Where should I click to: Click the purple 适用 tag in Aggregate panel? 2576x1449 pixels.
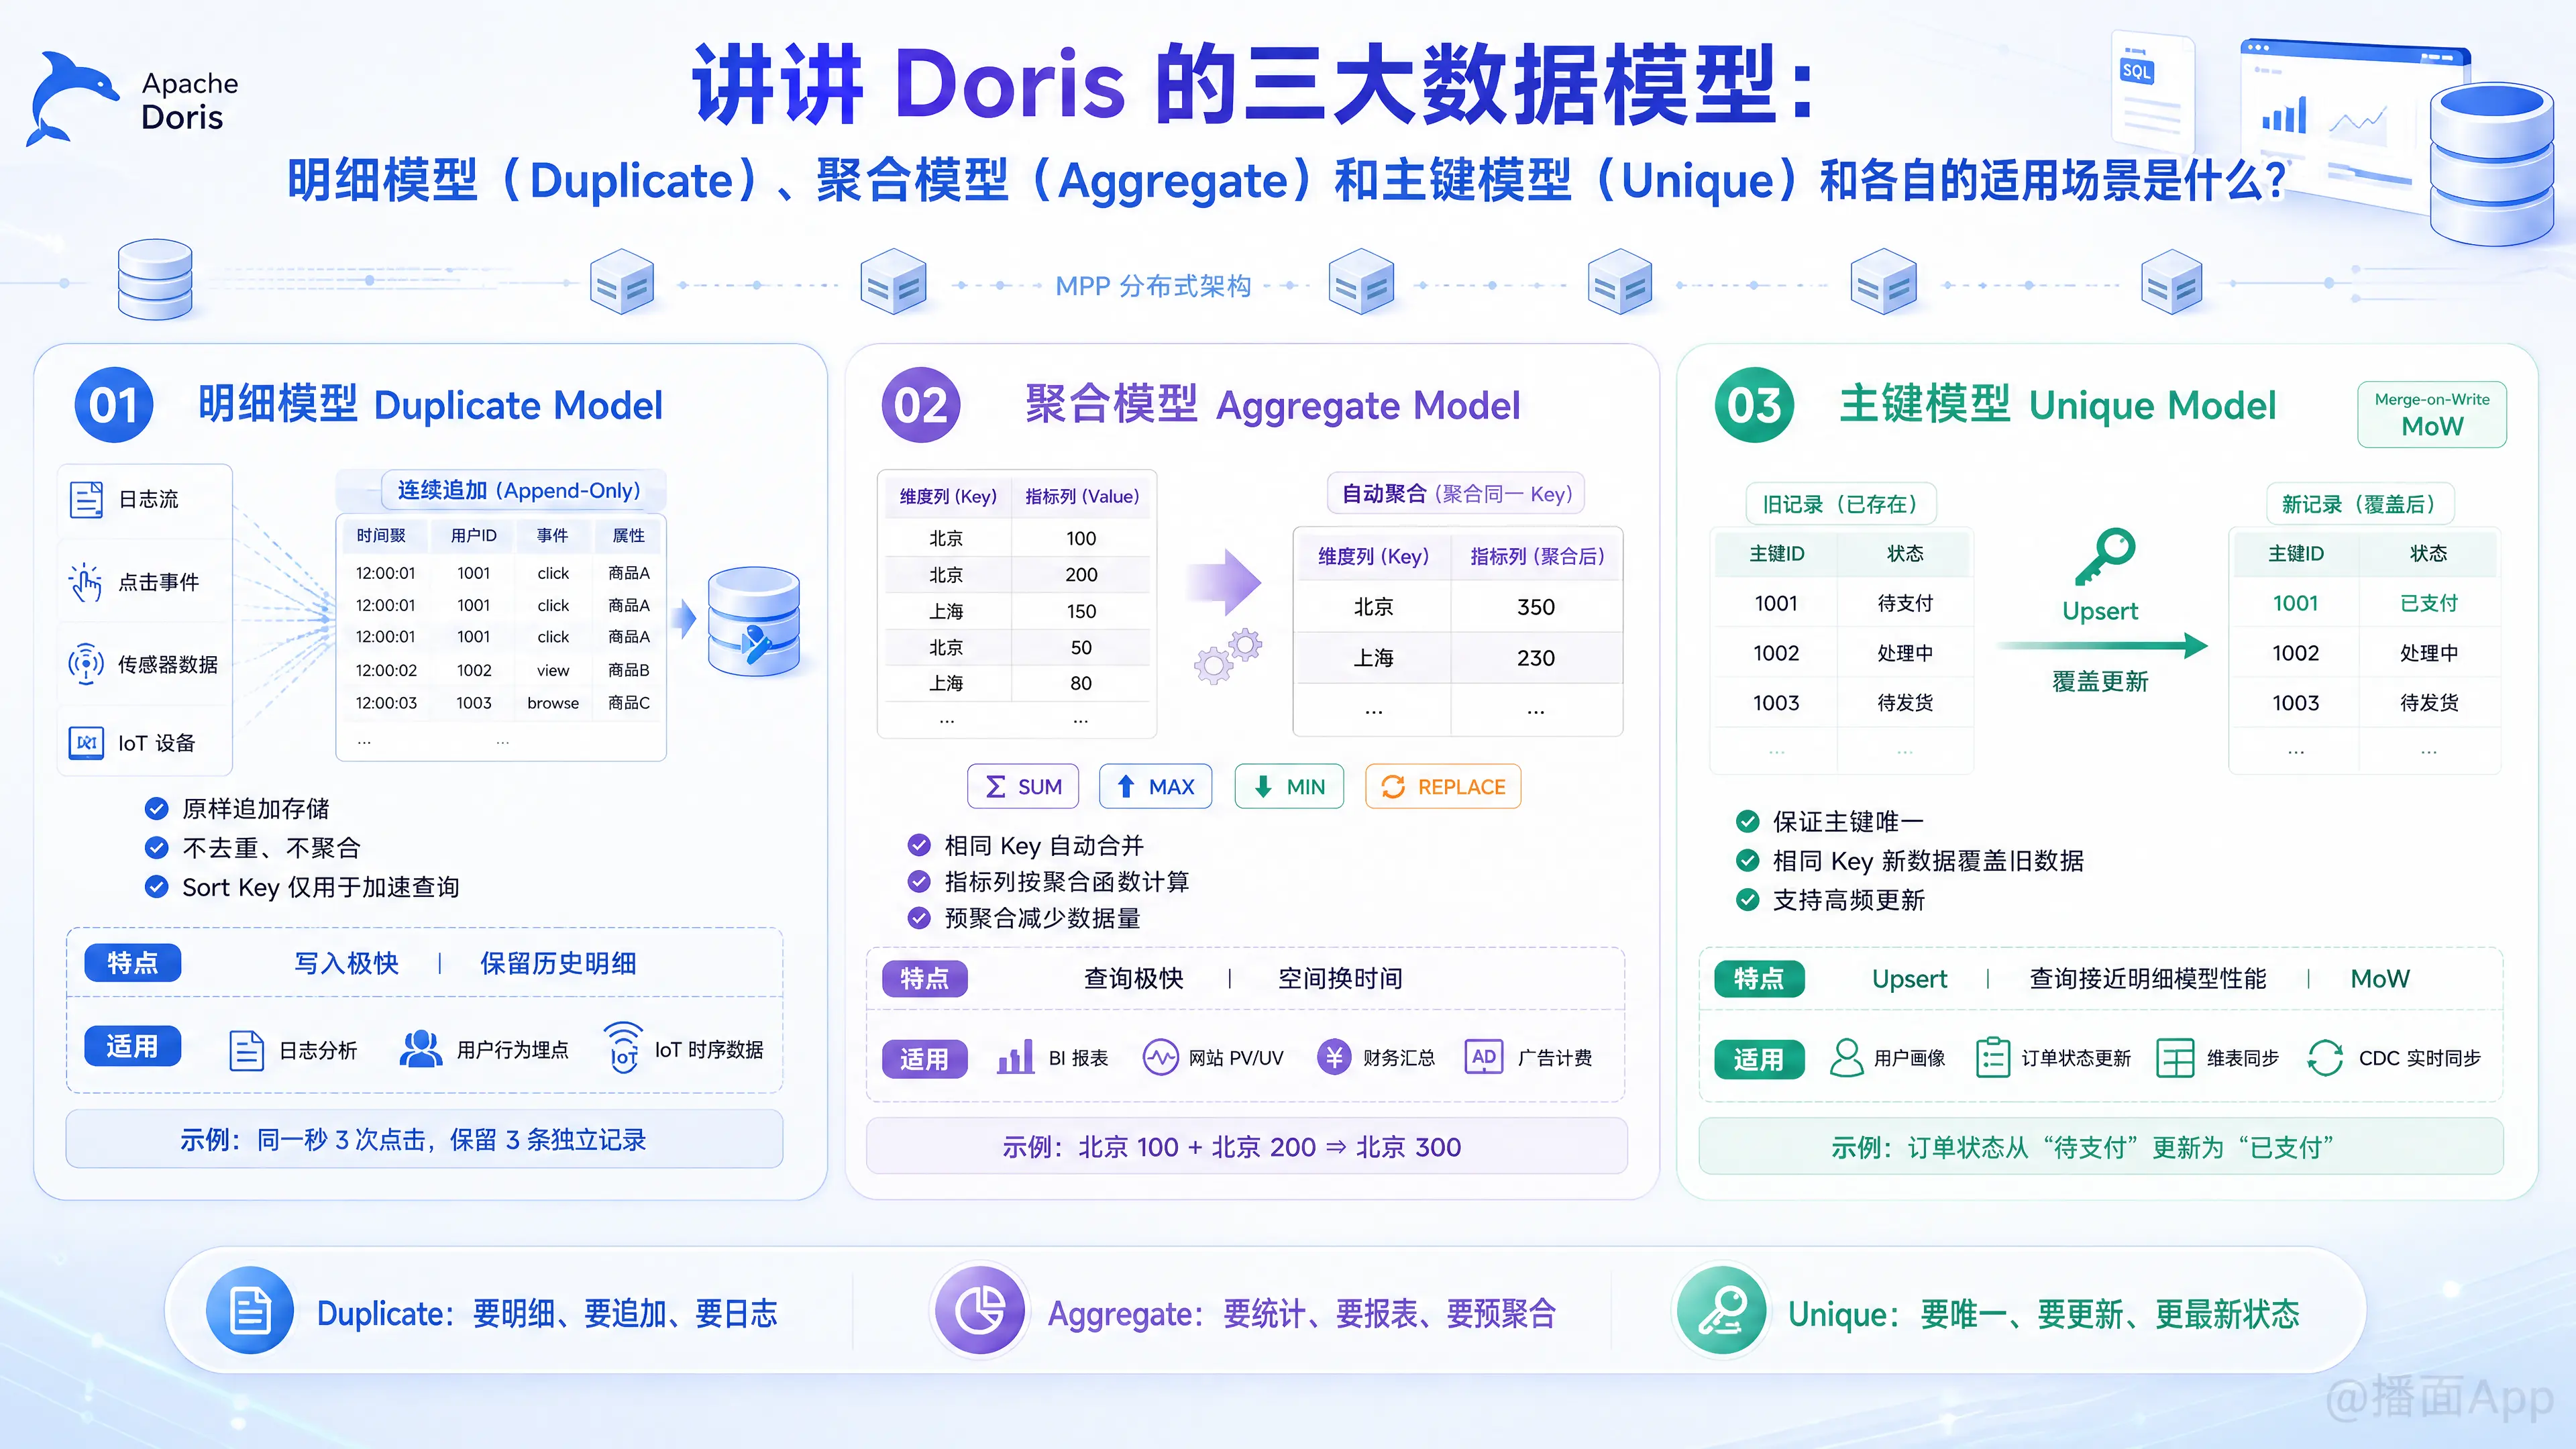[925, 1059]
